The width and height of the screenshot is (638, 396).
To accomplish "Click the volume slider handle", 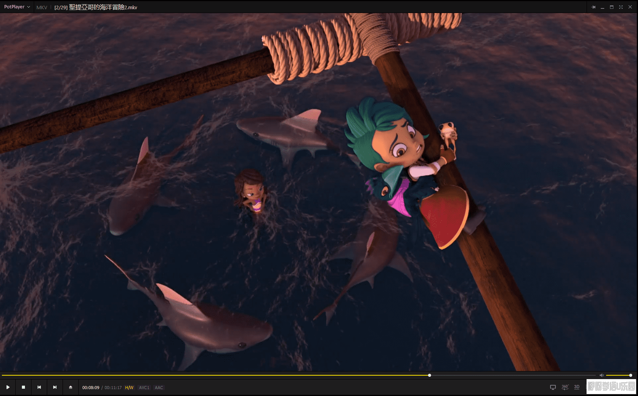I will pyautogui.click(x=631, y=375).
